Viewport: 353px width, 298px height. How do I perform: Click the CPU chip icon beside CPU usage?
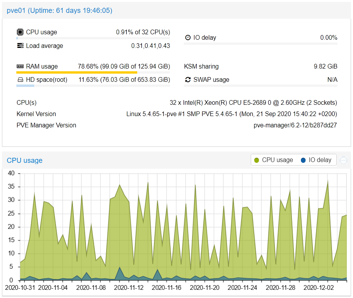[x=20, y=32]
